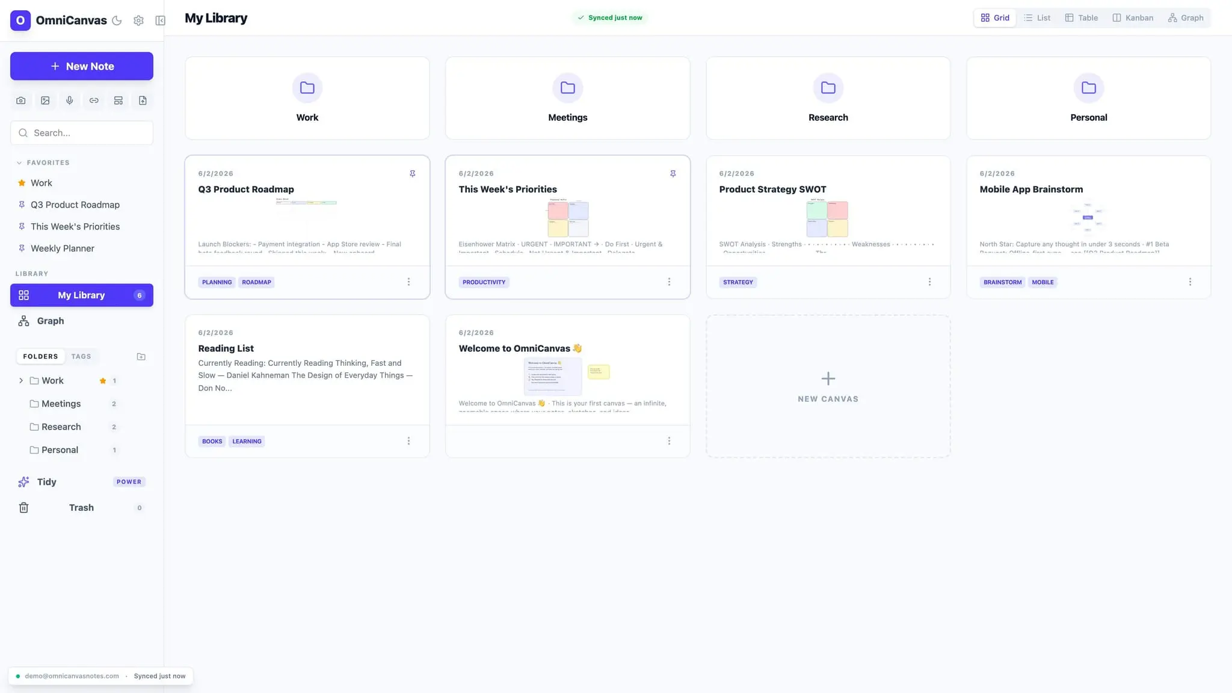This screenshot has height=693, width=1232.
Task: Open the Work folder card
Action: (307, 99)
